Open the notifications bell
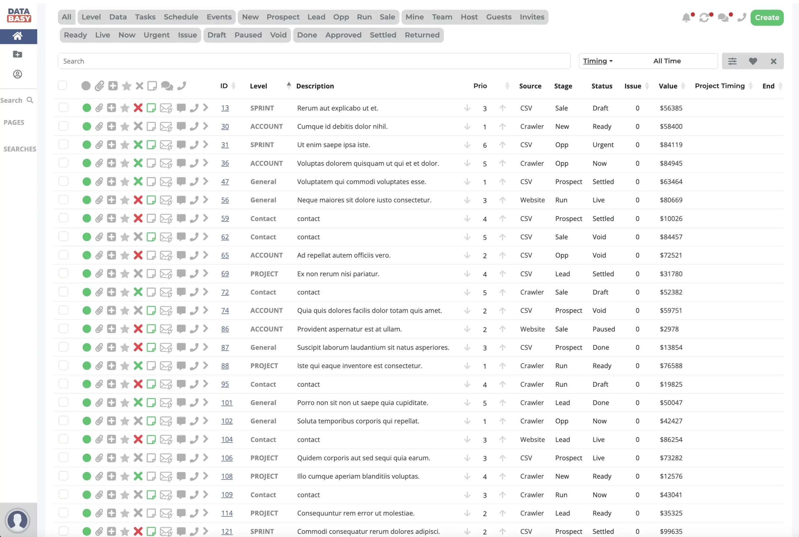The height and width of the screenshot is (537, 799). click(x=687, y=17)
